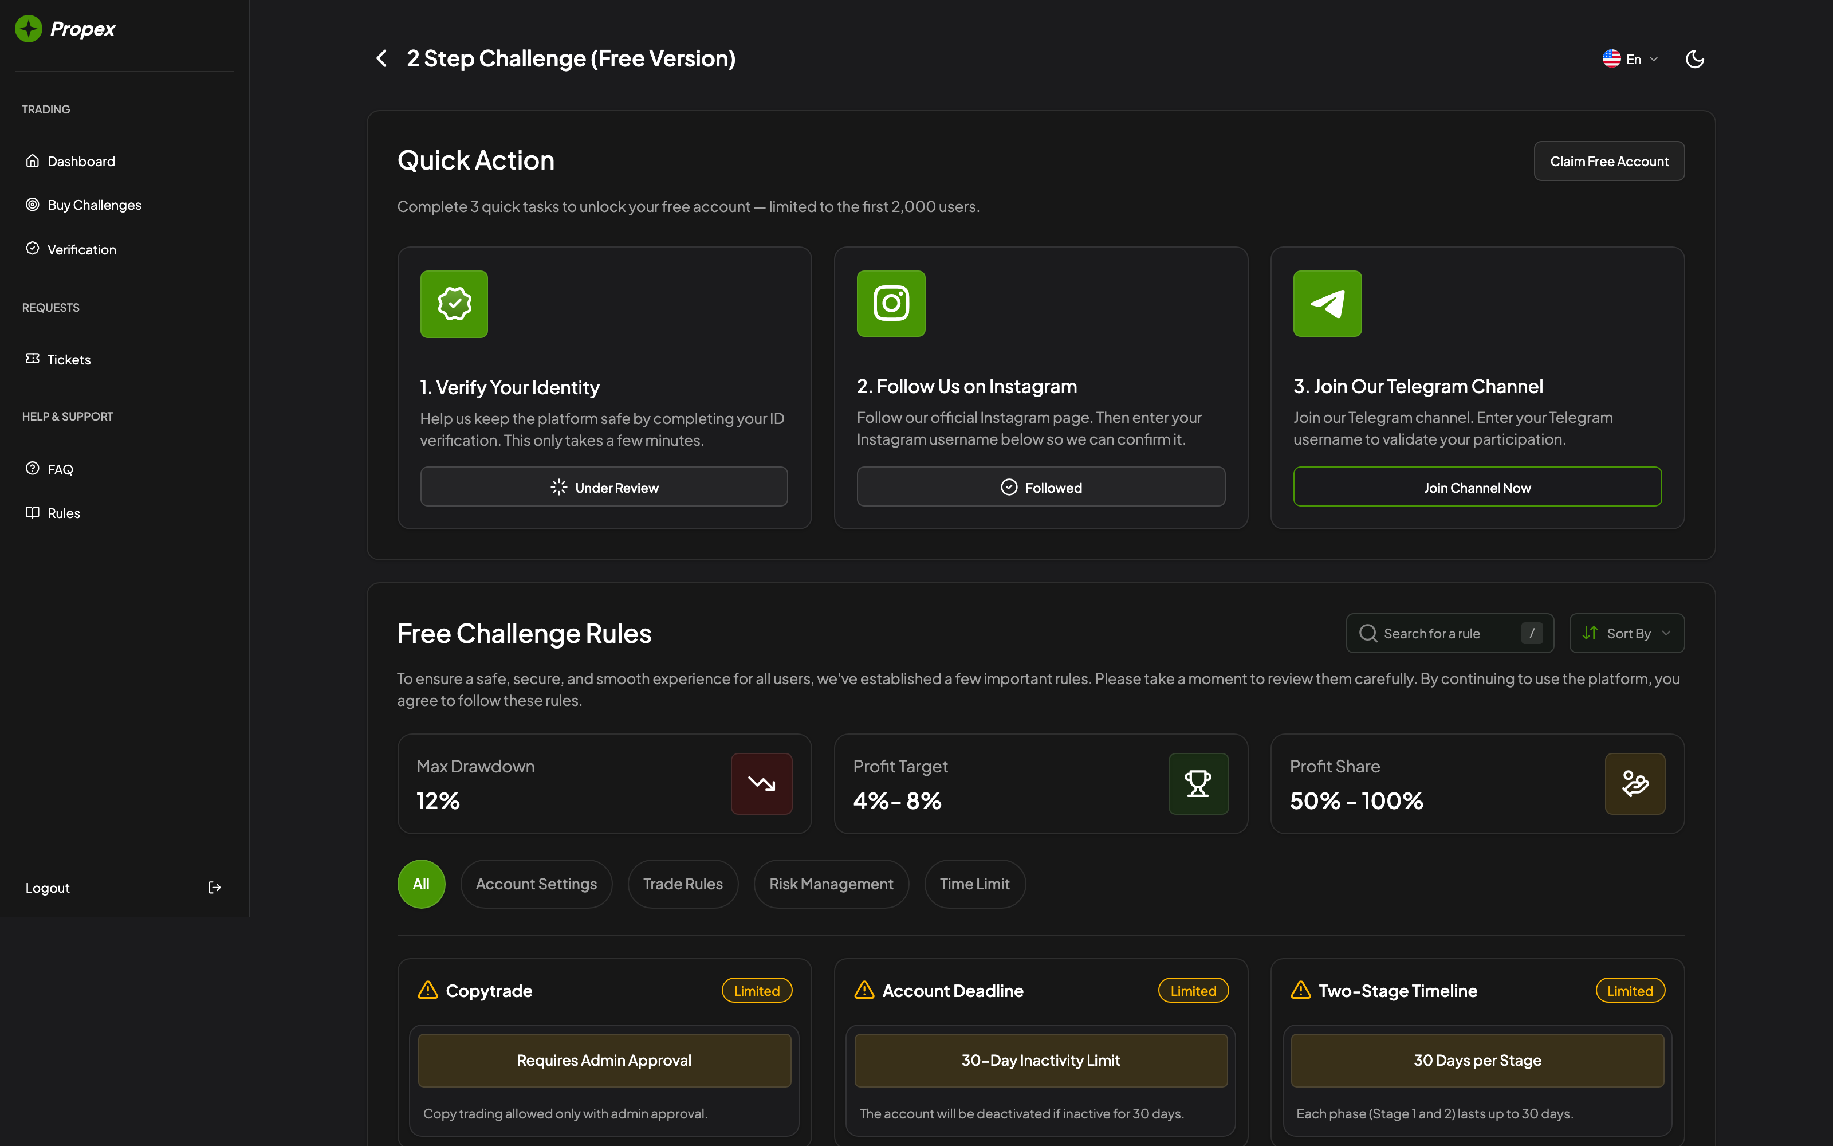The width and height of the screenshot is (1833, 1146).
Task: Click the '3. Join Our Telegram Channel' heading
Action: click(x=1418, y=387)
